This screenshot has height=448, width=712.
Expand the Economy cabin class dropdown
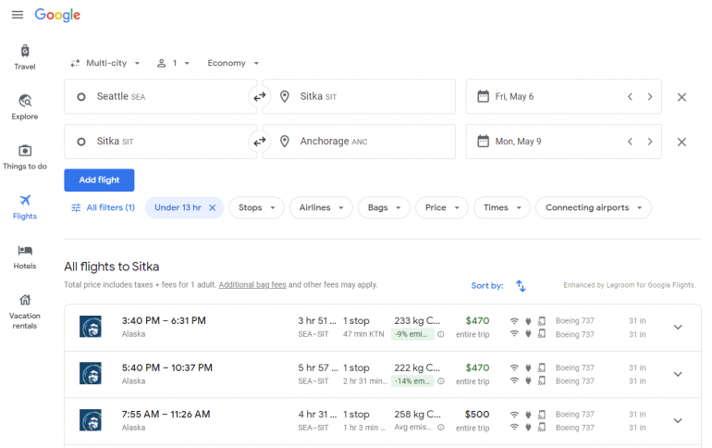232,63
